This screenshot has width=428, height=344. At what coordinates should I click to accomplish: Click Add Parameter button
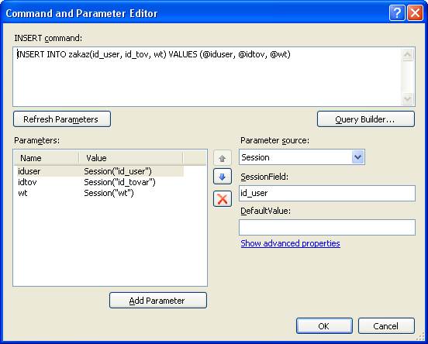coord(158,301)
